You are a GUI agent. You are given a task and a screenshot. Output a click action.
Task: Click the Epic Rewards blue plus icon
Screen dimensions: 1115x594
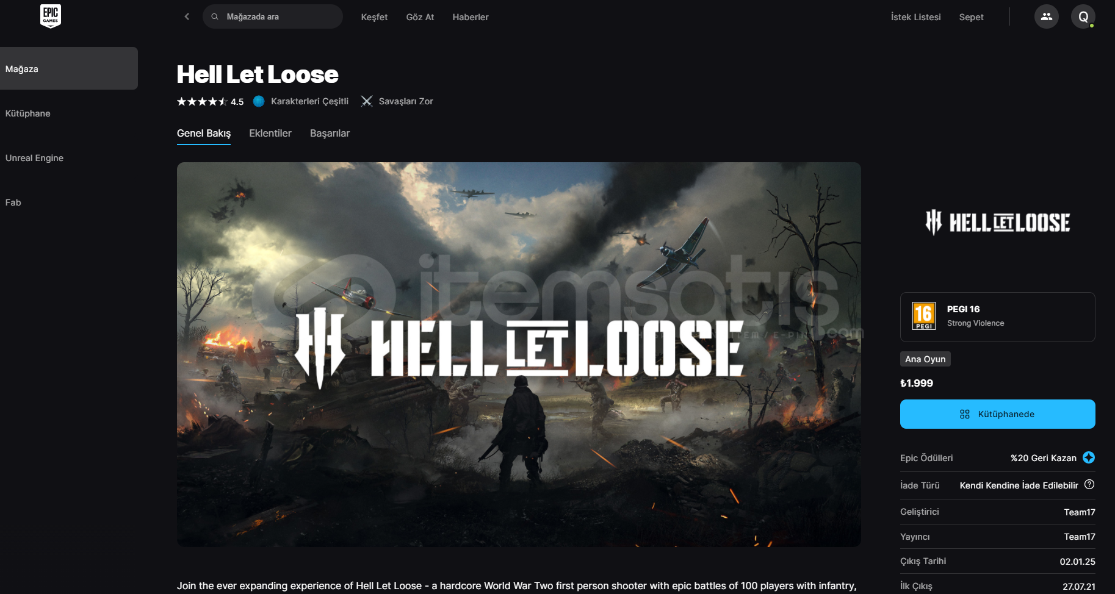(1089, 457)
